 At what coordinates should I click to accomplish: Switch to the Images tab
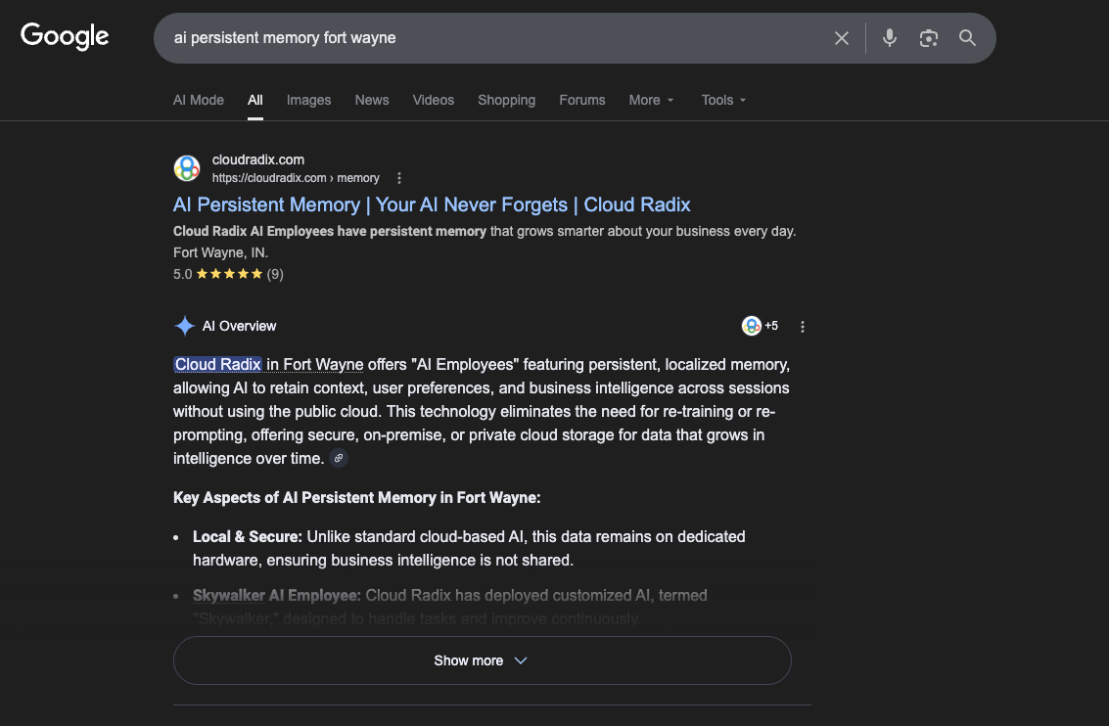point(308,100)
